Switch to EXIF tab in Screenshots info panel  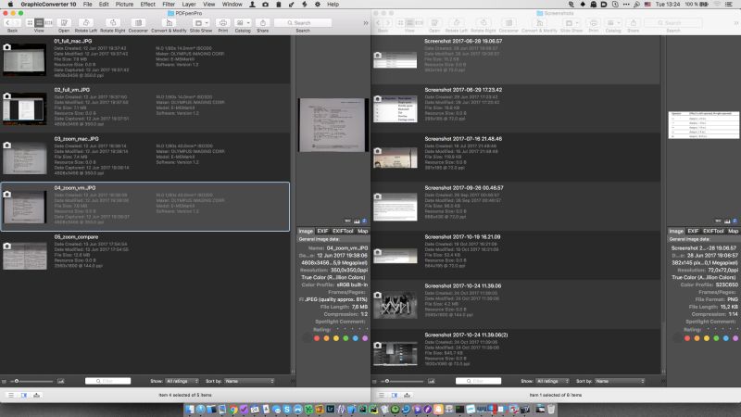click(693, 231)
